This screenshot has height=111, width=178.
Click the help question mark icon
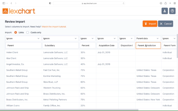172,11
